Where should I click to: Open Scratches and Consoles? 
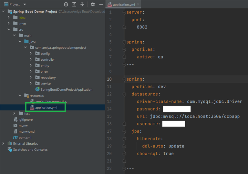pos(30,149)
